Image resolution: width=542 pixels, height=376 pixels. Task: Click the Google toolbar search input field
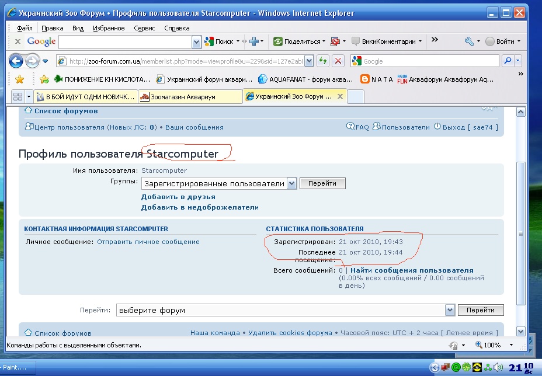(125, 41)
